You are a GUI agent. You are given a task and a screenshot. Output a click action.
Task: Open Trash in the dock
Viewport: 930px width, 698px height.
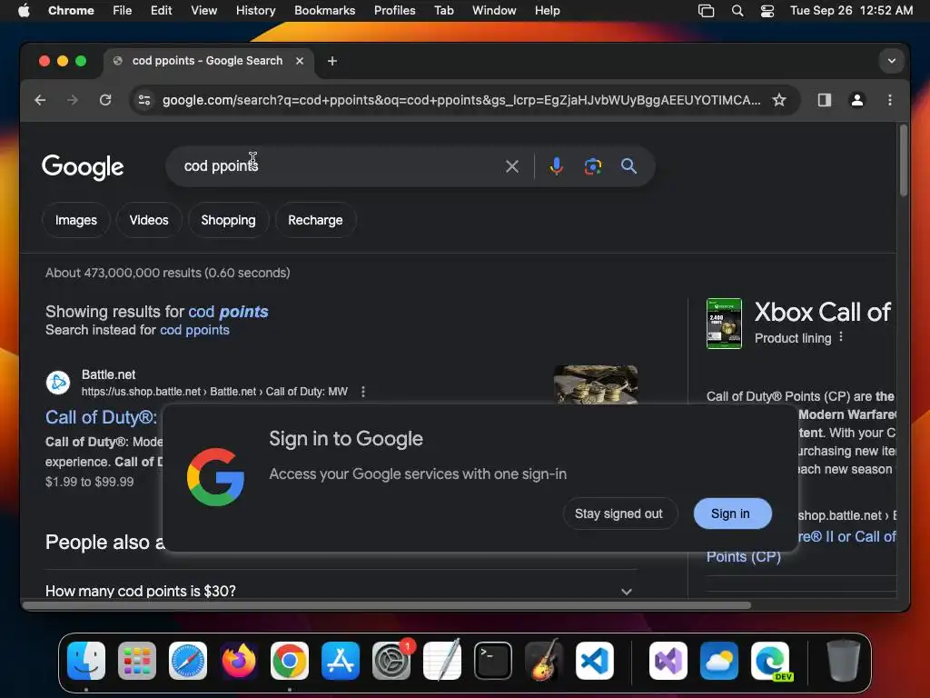pos(844,660)
